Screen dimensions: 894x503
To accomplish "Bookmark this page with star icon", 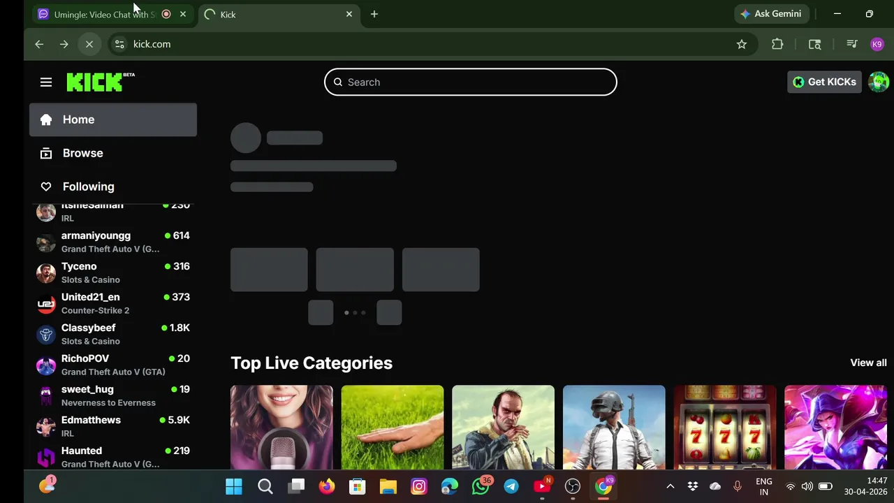I will pos(742,44).
